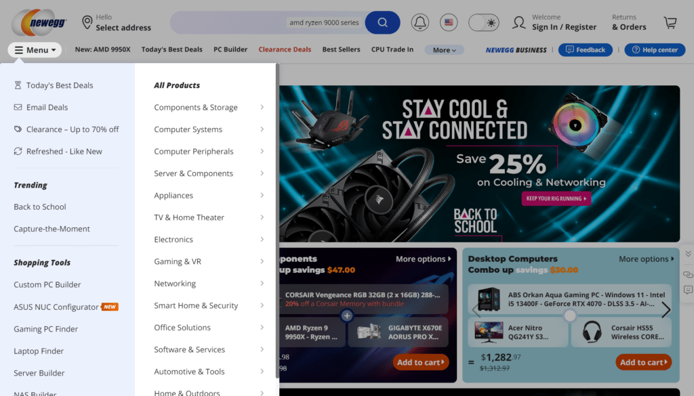Image resolution: width=694 pixels, height=396 pixels.
Task: Open the hamburger Menu dropdown
Action: [x=35, y=50]
